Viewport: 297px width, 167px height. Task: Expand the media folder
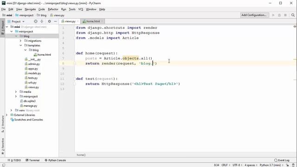pyautogui.click(x=16, y=92)
